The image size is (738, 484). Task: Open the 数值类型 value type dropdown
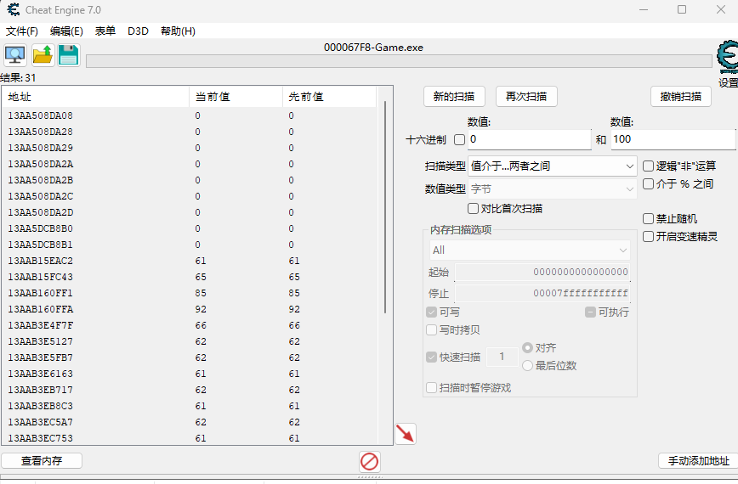[552, 189]
